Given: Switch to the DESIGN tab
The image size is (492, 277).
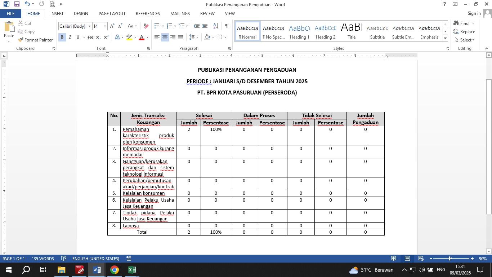Looking at the screenshot, I should click(x=81, y=14).
